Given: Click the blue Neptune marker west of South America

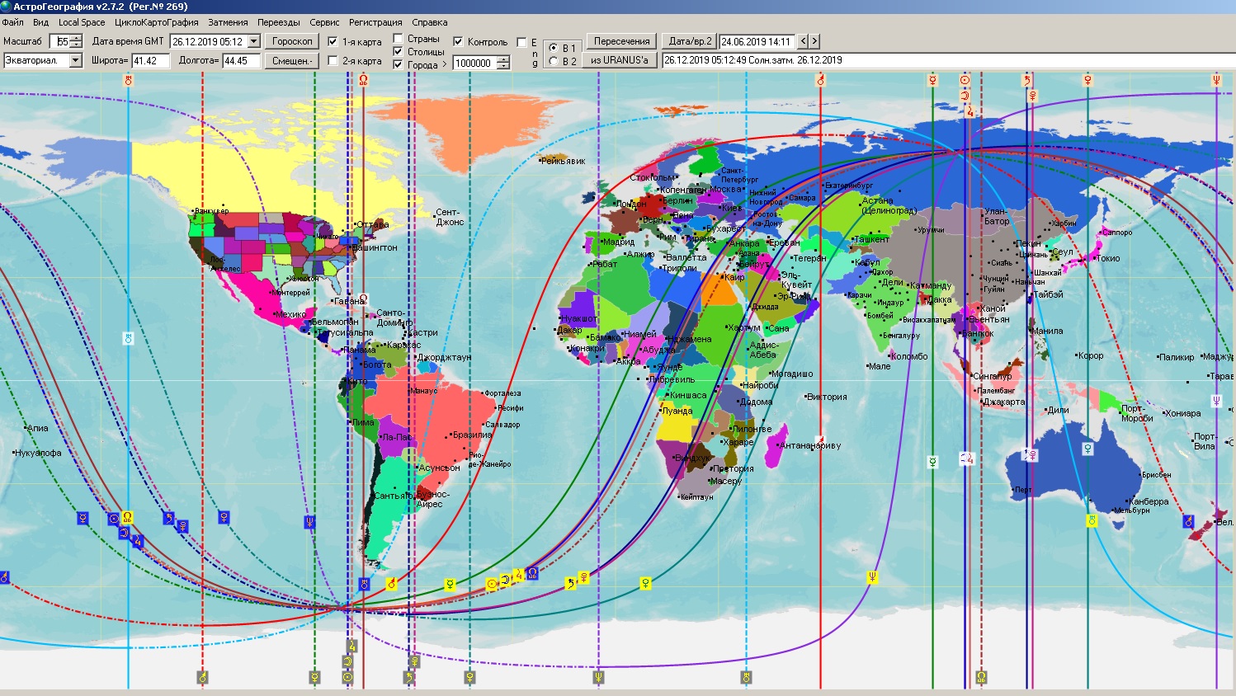Looking at the screenshot, I should (x=309, y=522).
